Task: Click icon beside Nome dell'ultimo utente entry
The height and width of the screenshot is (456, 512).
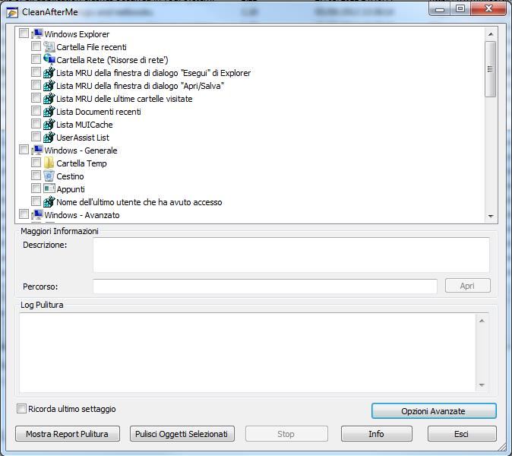Action: coord(49,201)
